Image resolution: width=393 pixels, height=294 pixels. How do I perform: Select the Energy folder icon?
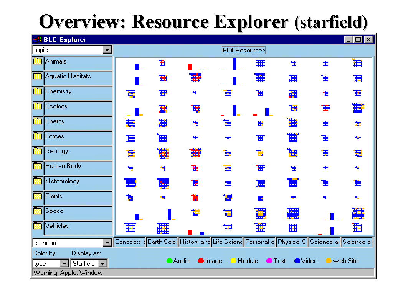(37, 121)
